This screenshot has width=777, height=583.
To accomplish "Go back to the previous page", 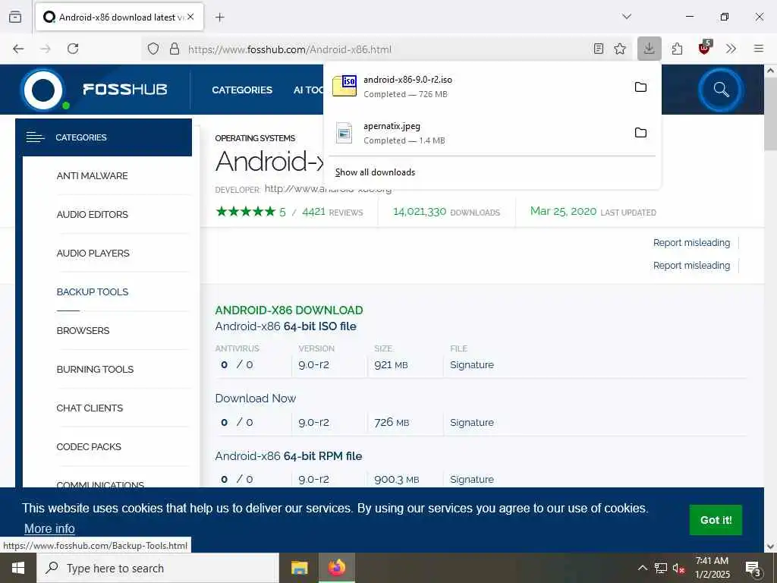I will coord(18,49).
